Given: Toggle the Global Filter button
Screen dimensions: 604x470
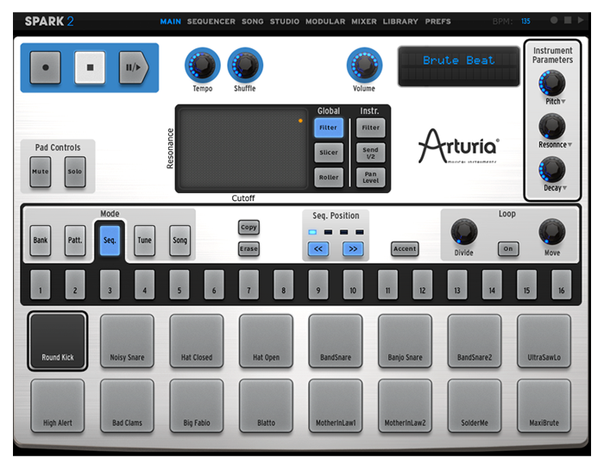Looking at the screenshot, I should (329, 128).
